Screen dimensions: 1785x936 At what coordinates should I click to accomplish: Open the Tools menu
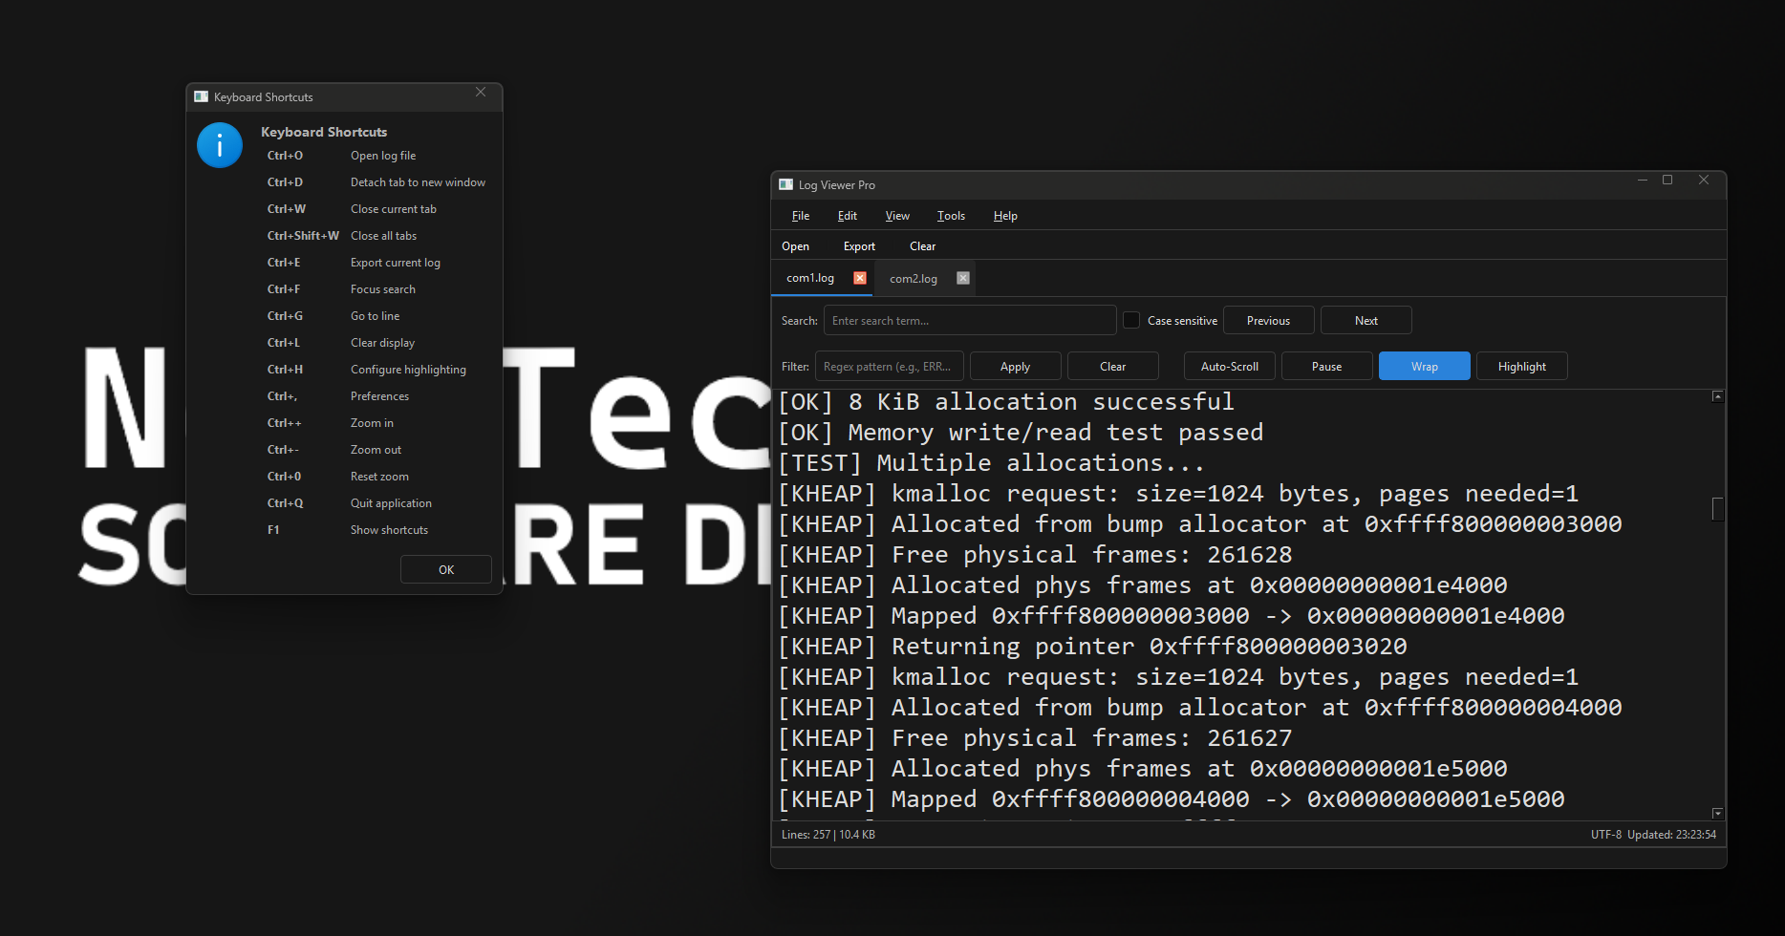pyautogui.click(x=951, y=216)
